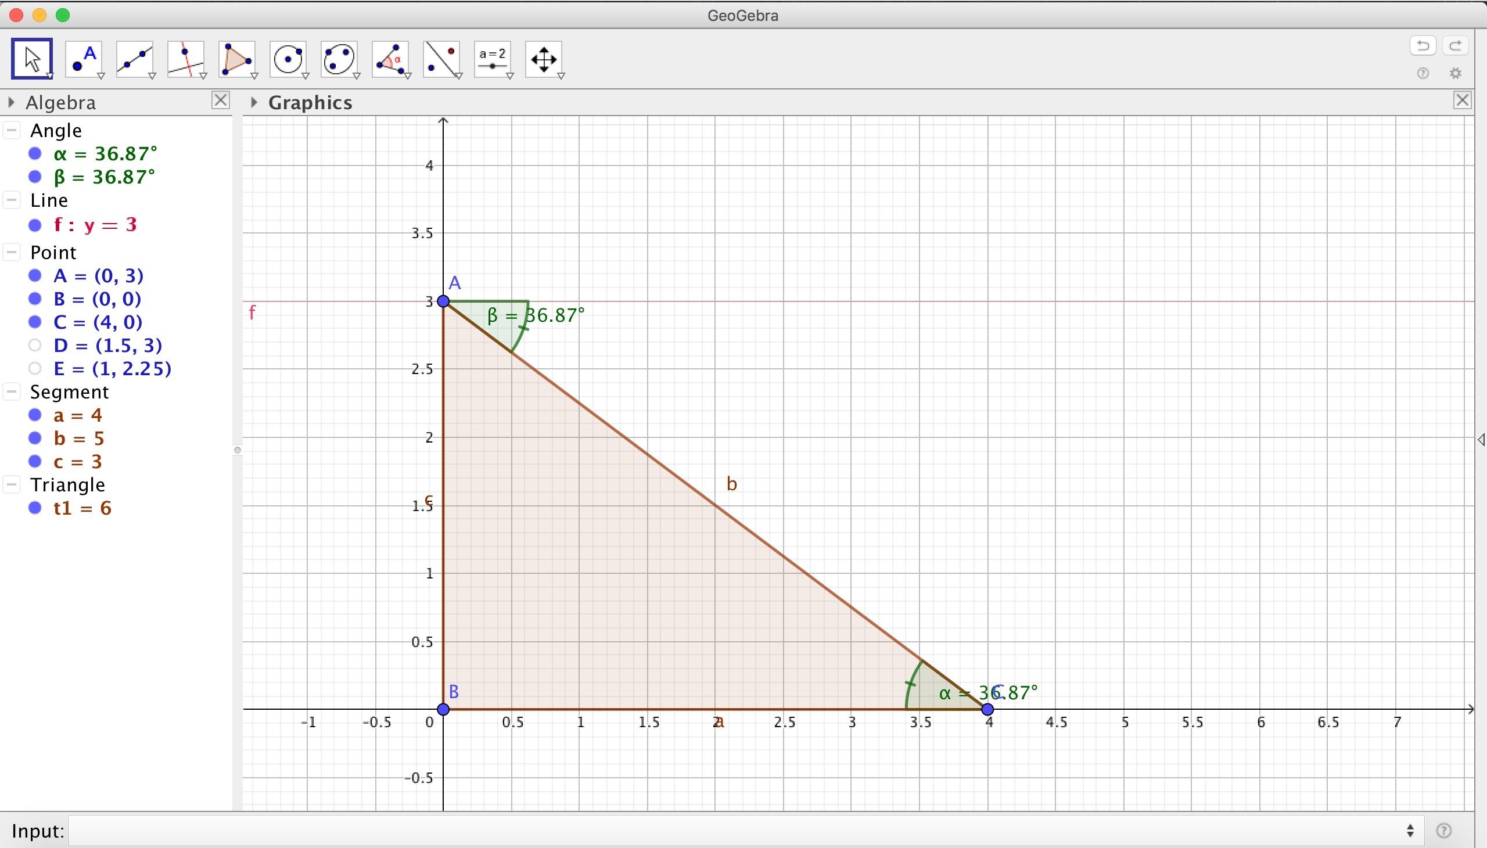Select the Perpendicular Line tool
The image size is (1487, 848).
tap(186, 59)
